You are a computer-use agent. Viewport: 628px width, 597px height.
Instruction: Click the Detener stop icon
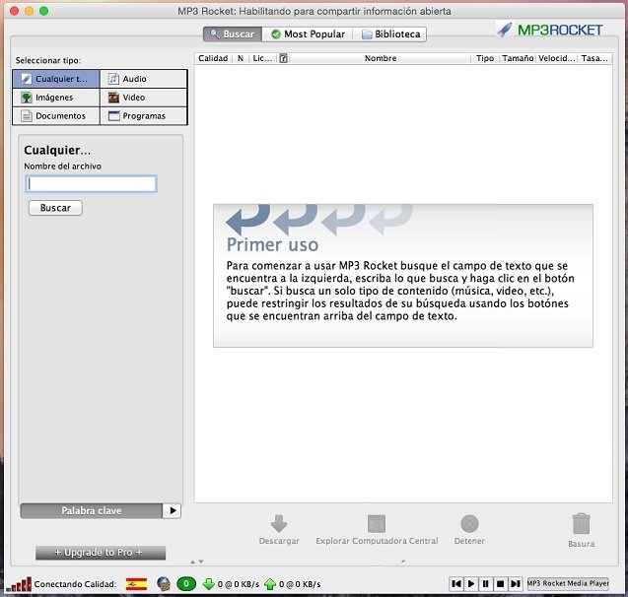coord(469,523)
